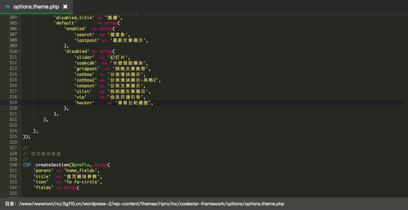Click the 'codecdk' key on line 312
This screenshot has width=408, height=210.
(x=86, y=63)
